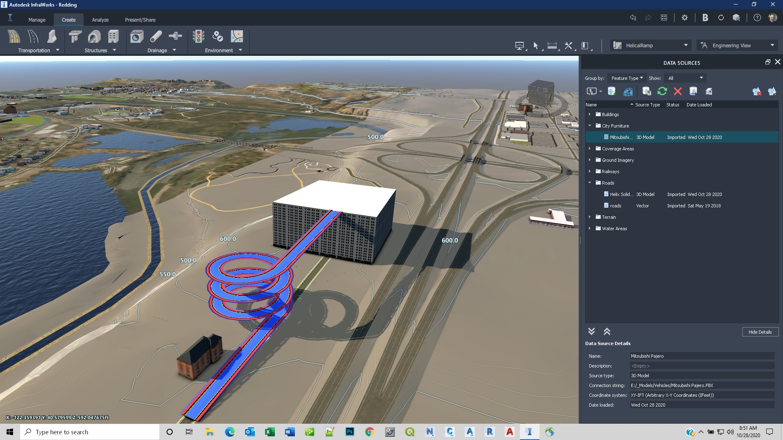
Task: Expand the Buildings folder
Action: click(x=590, y=114)
